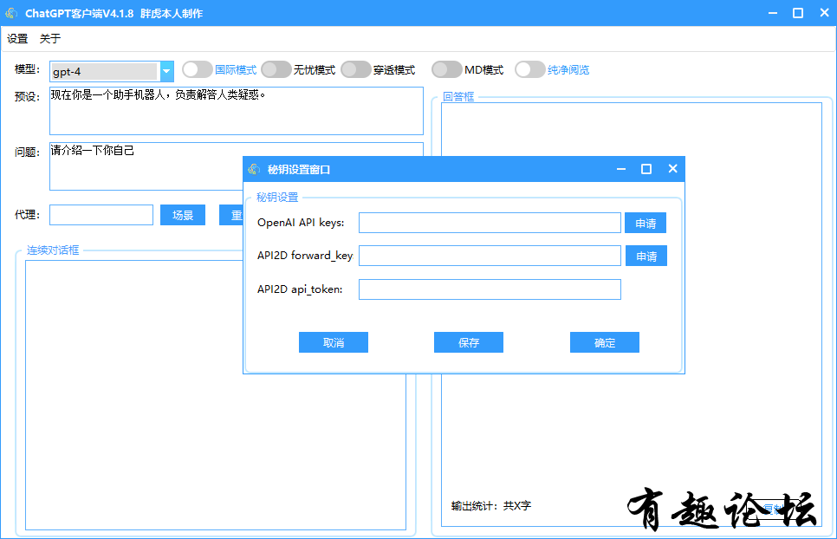
Task: Maximize the 秘钥设置窗口 dialog
Action: point(646,169)
